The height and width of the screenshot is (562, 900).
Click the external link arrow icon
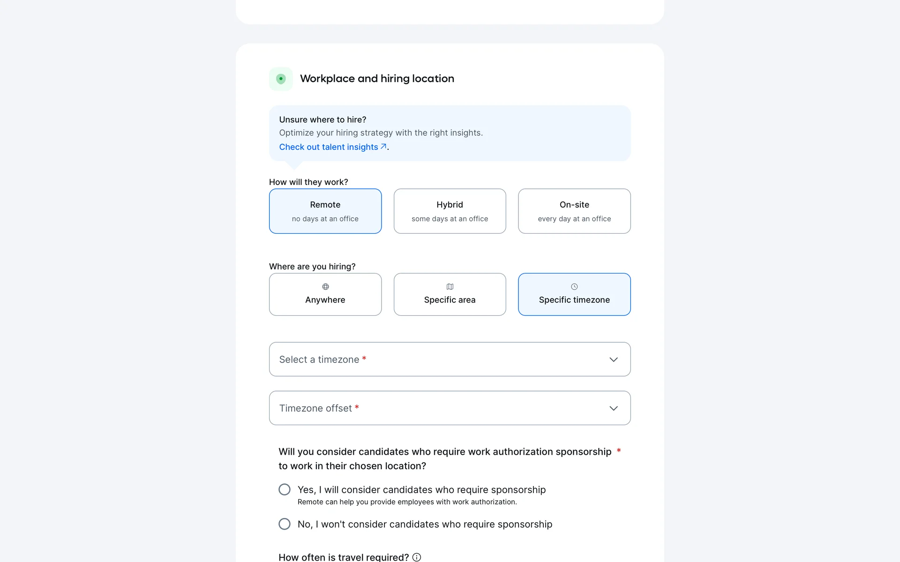click(383, 147)
